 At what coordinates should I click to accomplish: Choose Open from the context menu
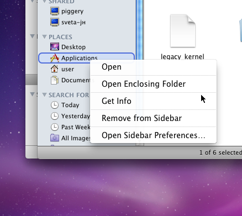154,67
